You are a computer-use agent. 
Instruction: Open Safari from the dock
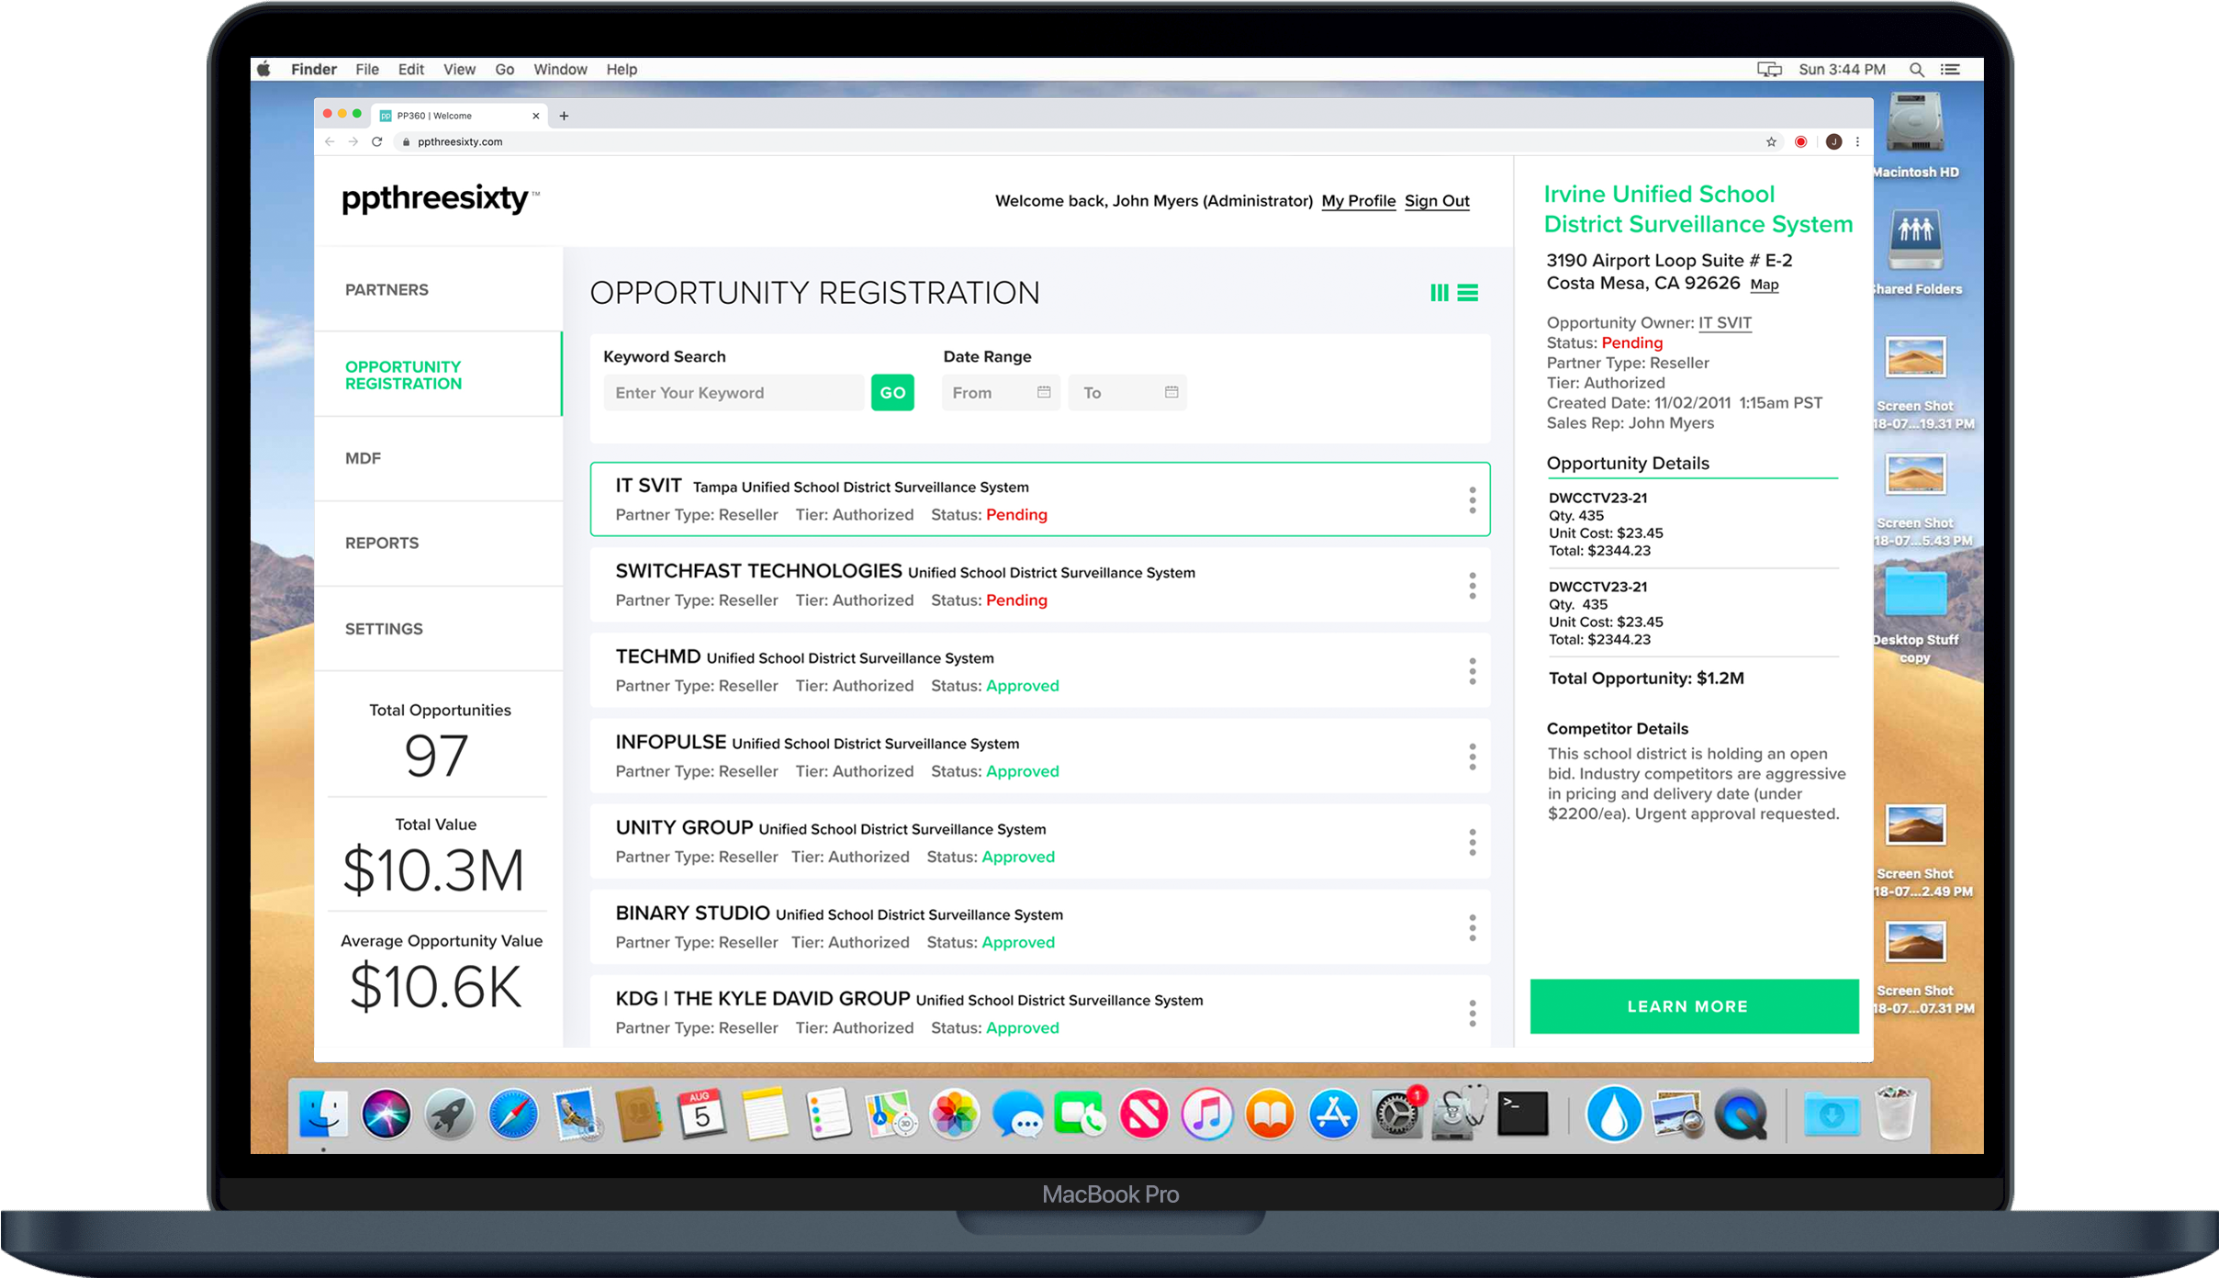(x=512, y=1115)
